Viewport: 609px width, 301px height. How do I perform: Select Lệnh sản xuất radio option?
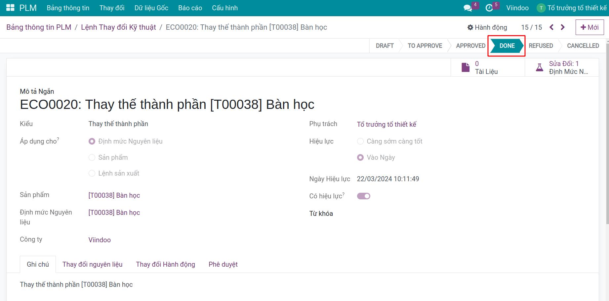click(x=92, y=173)
